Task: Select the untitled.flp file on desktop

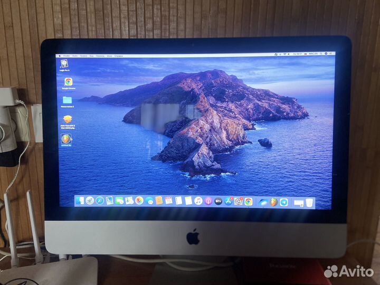Action: coord(66,140)
